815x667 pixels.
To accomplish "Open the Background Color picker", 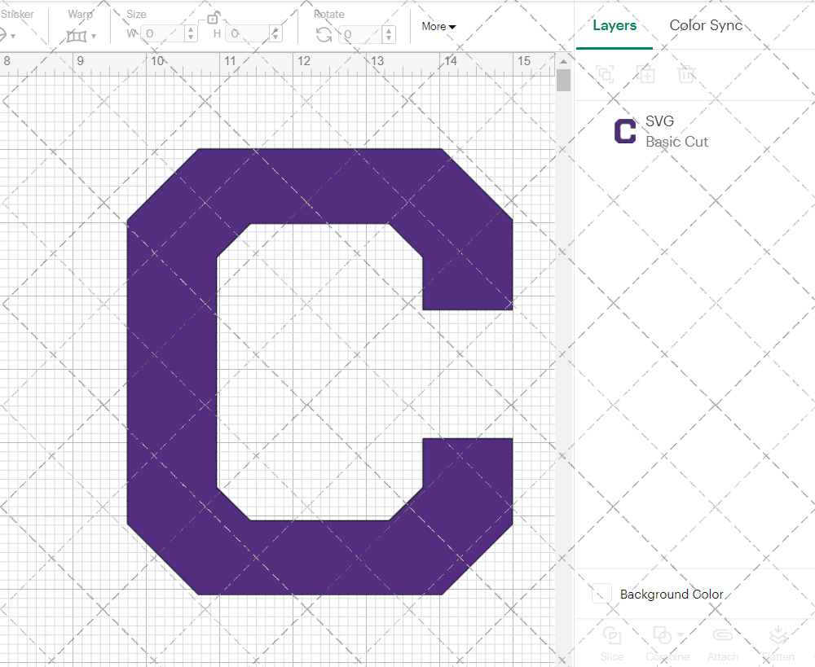I will tap(601, 594).
